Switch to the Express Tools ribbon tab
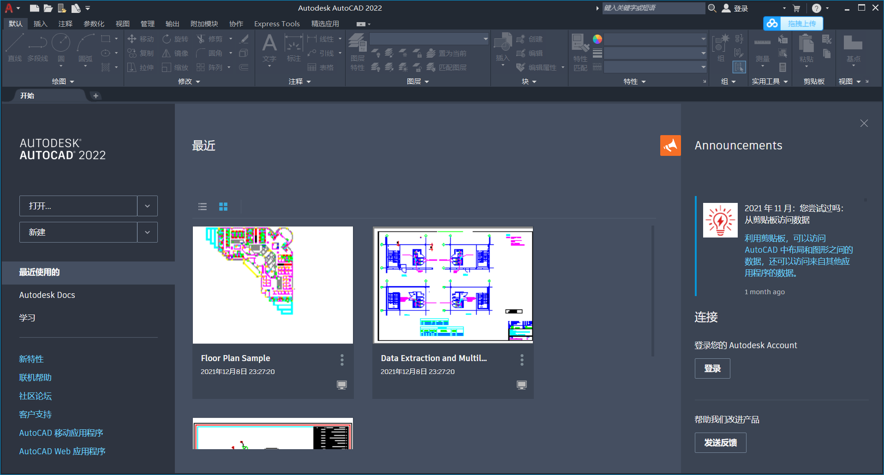884x475 pixels. coord(276,24)
